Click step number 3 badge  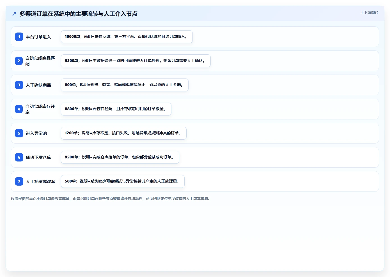click(x=19, y=85)
